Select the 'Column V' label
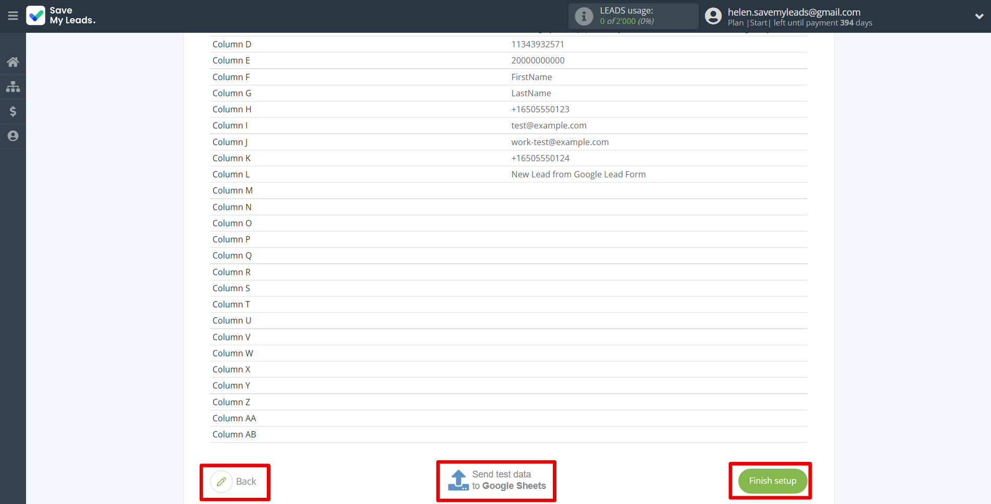The height and width of the screenshot is (504, 991). coord(231,337)
